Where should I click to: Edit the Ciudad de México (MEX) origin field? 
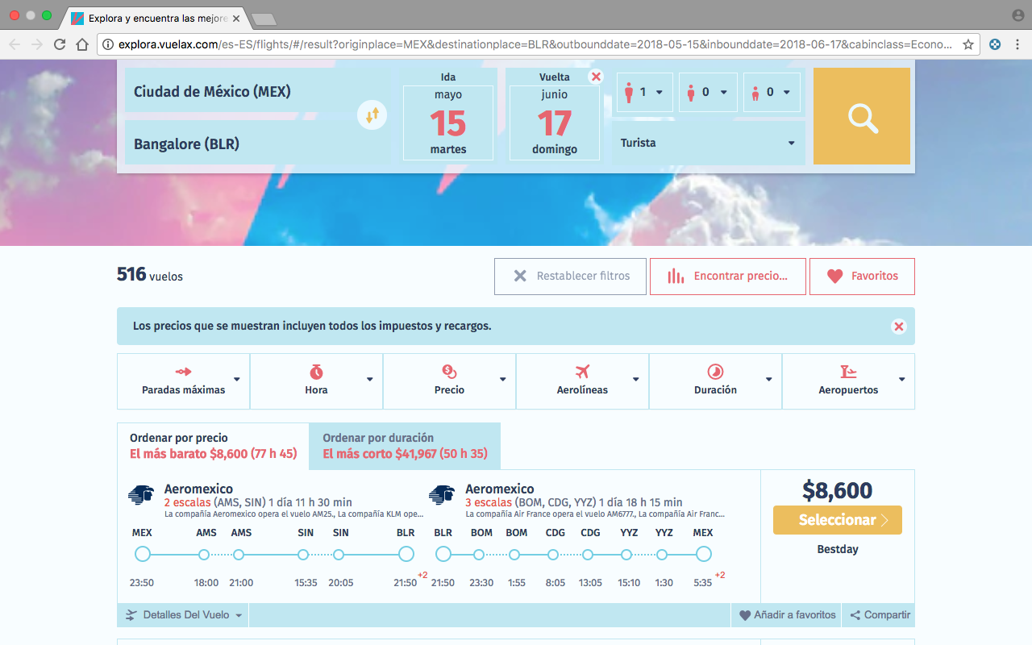pos(258,91)
